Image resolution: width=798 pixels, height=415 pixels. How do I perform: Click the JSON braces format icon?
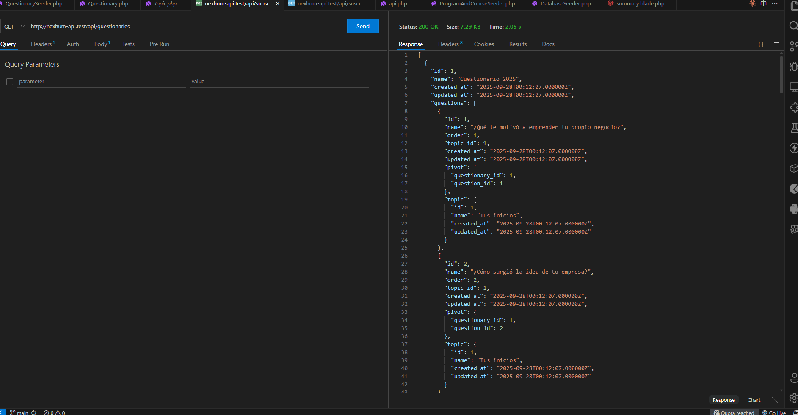(x=761, y=44)
